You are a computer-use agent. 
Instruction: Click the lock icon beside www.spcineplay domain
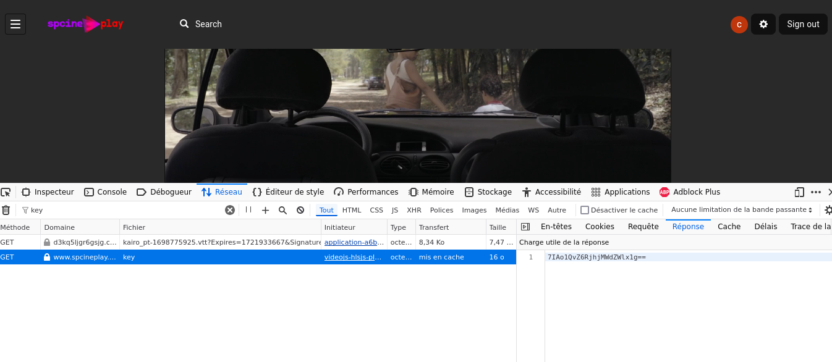(47, 257)
